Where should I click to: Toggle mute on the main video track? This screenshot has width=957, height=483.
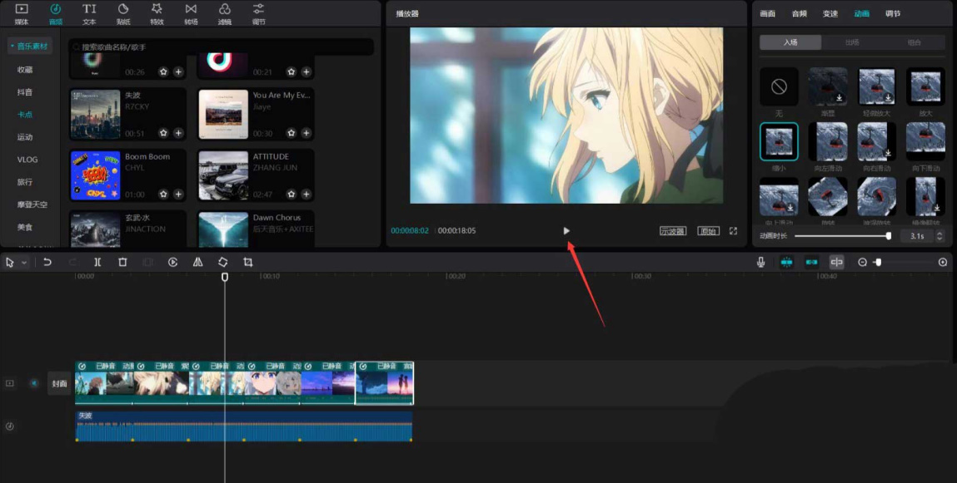[x=34, y=383]
